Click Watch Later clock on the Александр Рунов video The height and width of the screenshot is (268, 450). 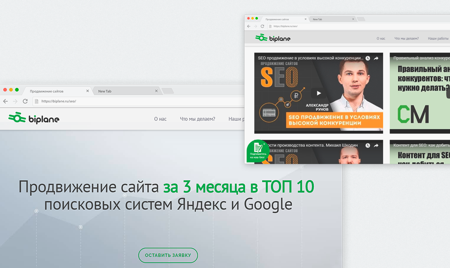367,58
